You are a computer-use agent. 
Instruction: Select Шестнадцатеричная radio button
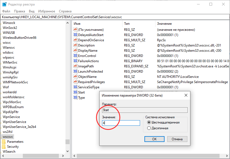(x=149, y=122)
